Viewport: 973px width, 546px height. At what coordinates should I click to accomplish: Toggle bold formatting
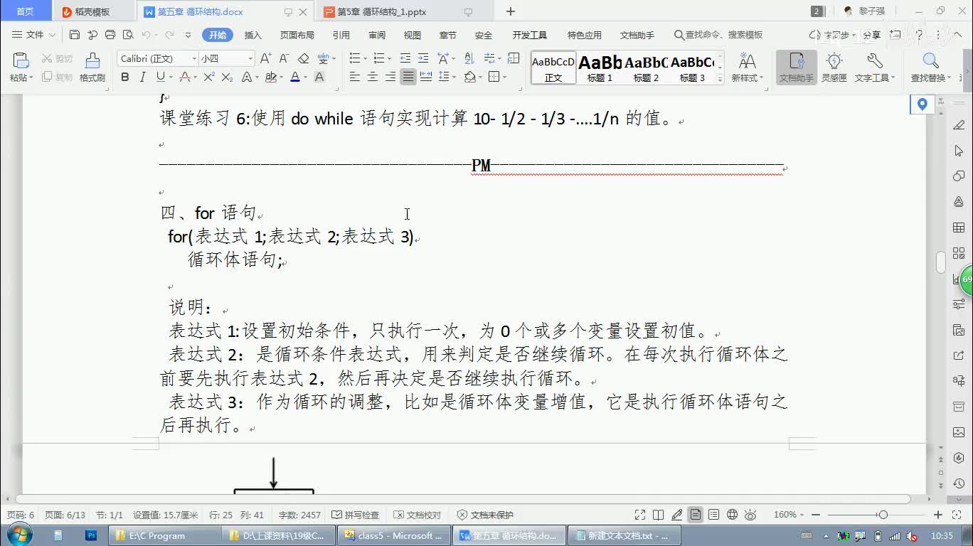(125, 77)
